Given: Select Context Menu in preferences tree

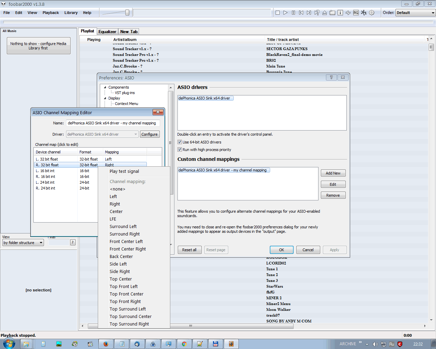Looking at the screenshot, I should 126,104.
